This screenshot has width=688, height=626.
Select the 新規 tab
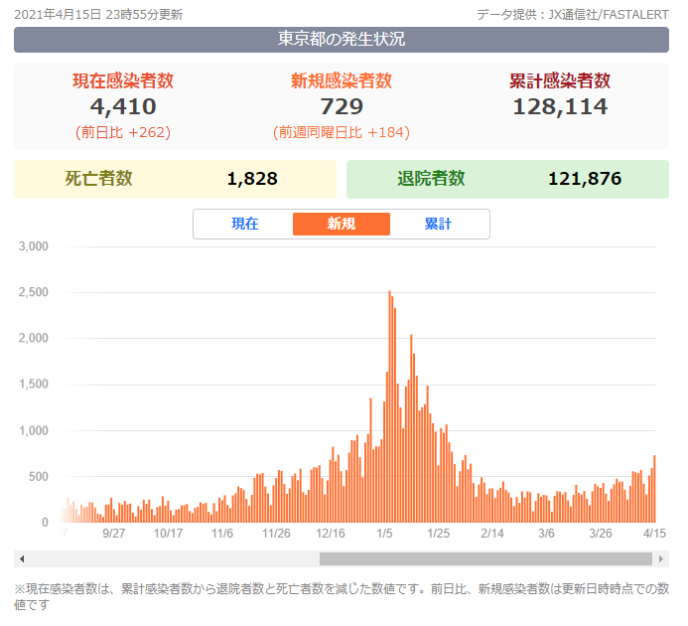tap(341, 224)
